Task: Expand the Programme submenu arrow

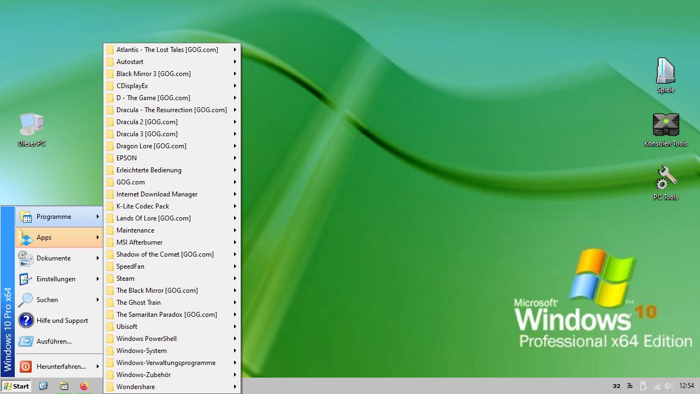Action: [98, 217]
